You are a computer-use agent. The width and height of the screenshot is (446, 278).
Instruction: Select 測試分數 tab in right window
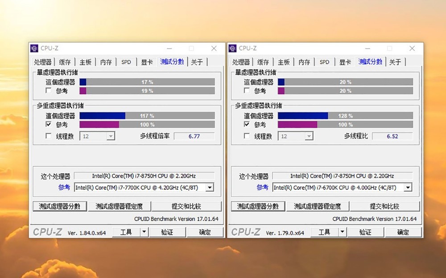(x=370, y=61)
